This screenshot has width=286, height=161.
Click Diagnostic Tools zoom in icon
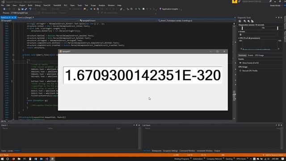[x=244, y=21]
